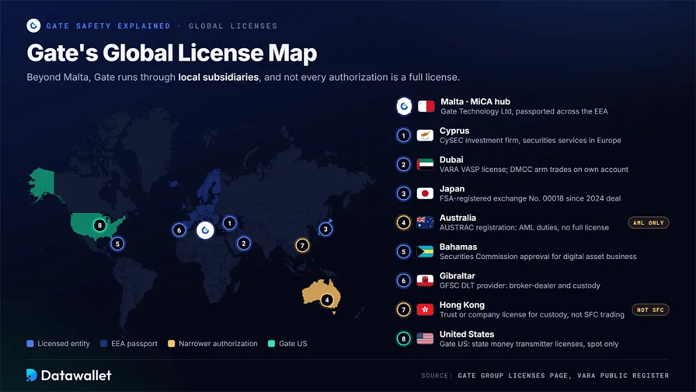Click 'Gate Technology Ltd, passported across the EEA'
Image resolution: width=696 pixels, height=392 pixels.
click(524, 111)
